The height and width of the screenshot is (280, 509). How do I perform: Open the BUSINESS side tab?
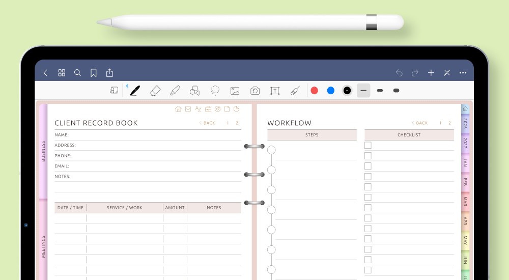point(43,151)
